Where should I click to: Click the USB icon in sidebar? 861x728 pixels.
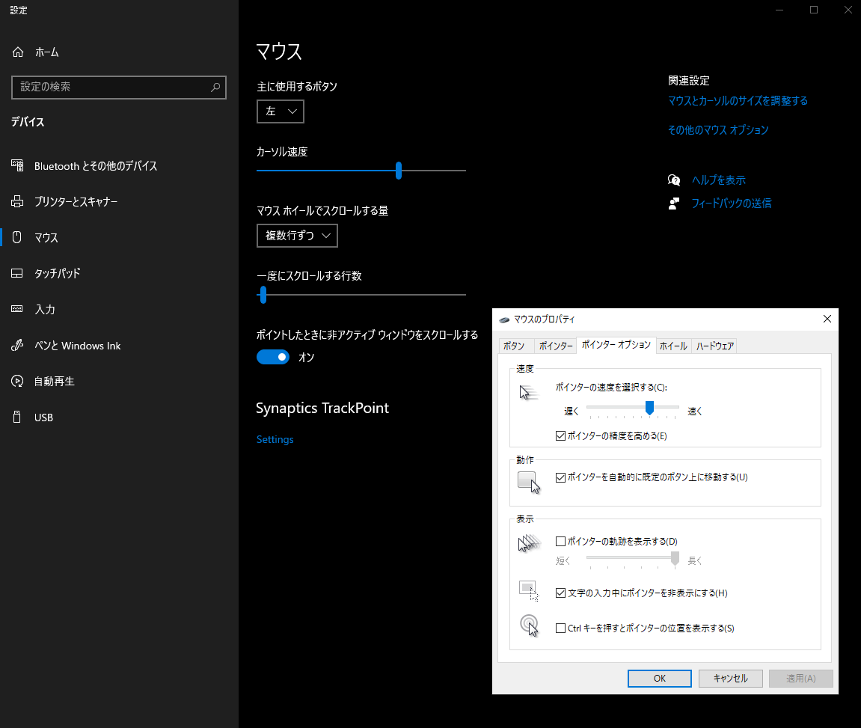click(17, 417)
